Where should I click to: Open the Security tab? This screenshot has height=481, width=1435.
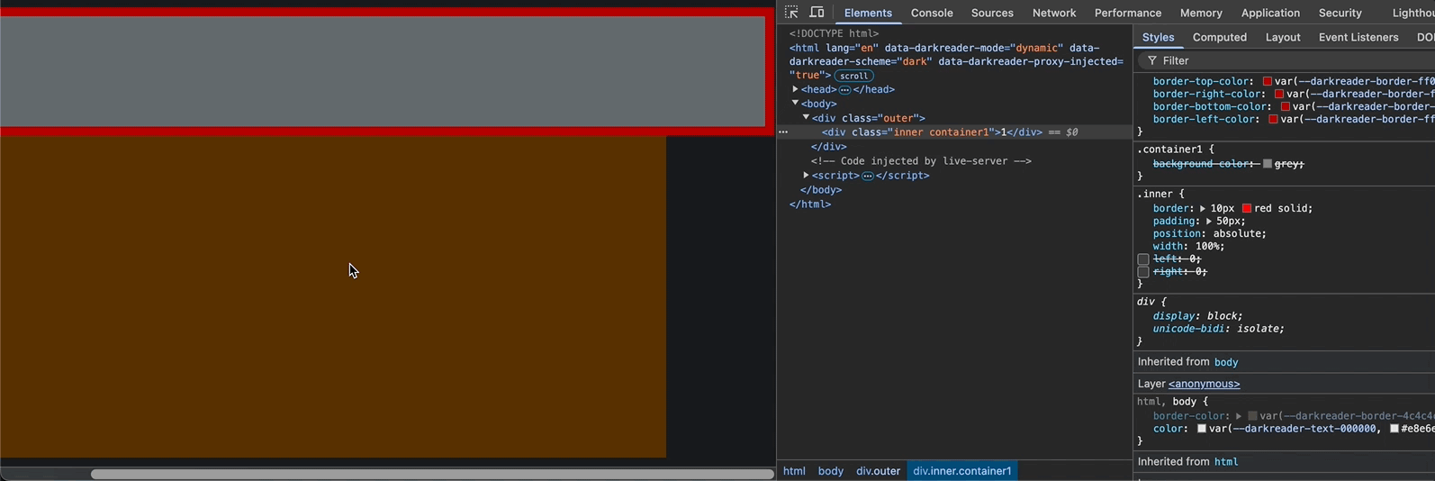[x=1340, y=13]
